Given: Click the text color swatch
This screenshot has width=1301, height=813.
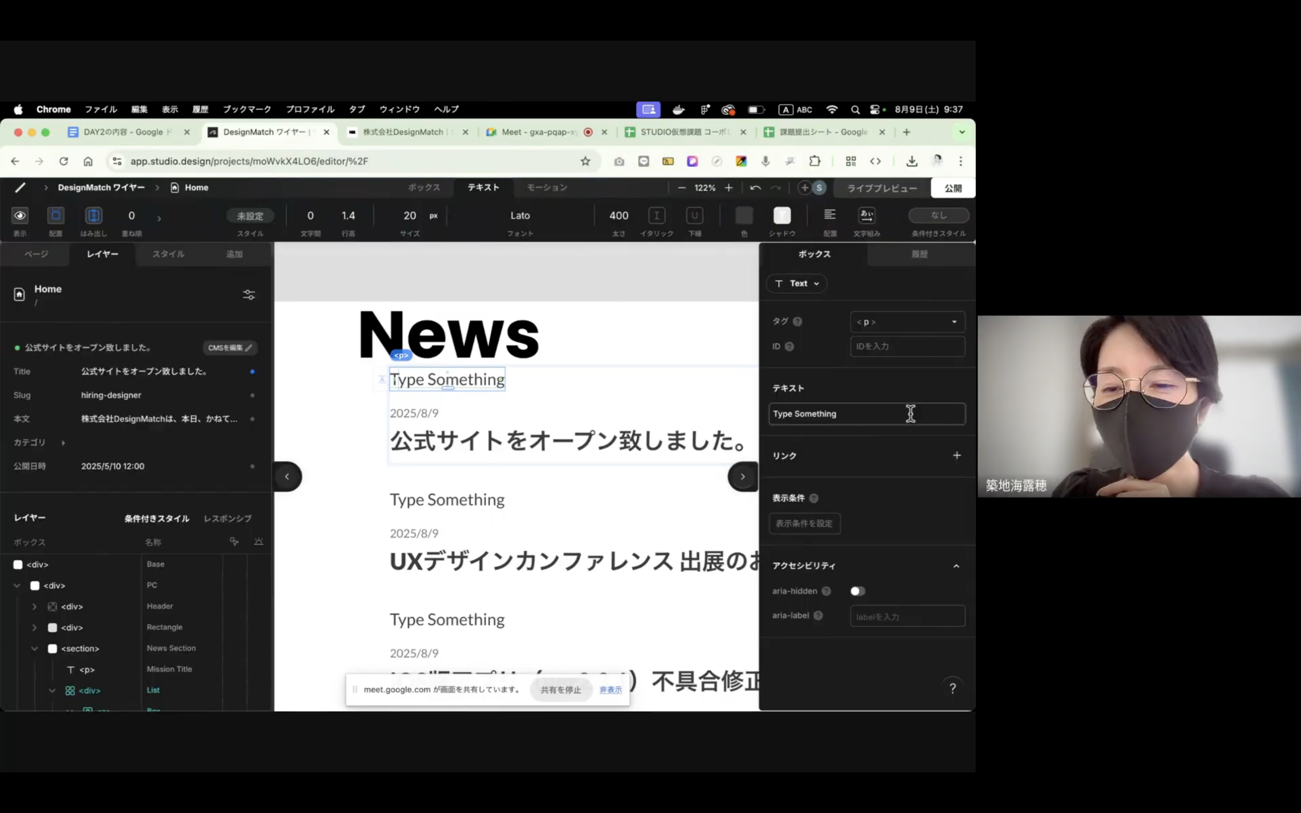Looking at the screenshot, I should point(744,216).
